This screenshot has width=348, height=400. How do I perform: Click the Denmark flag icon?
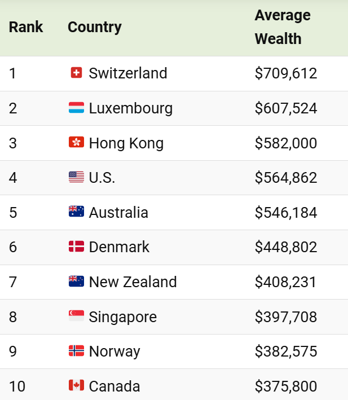click(x=76, y=247)
